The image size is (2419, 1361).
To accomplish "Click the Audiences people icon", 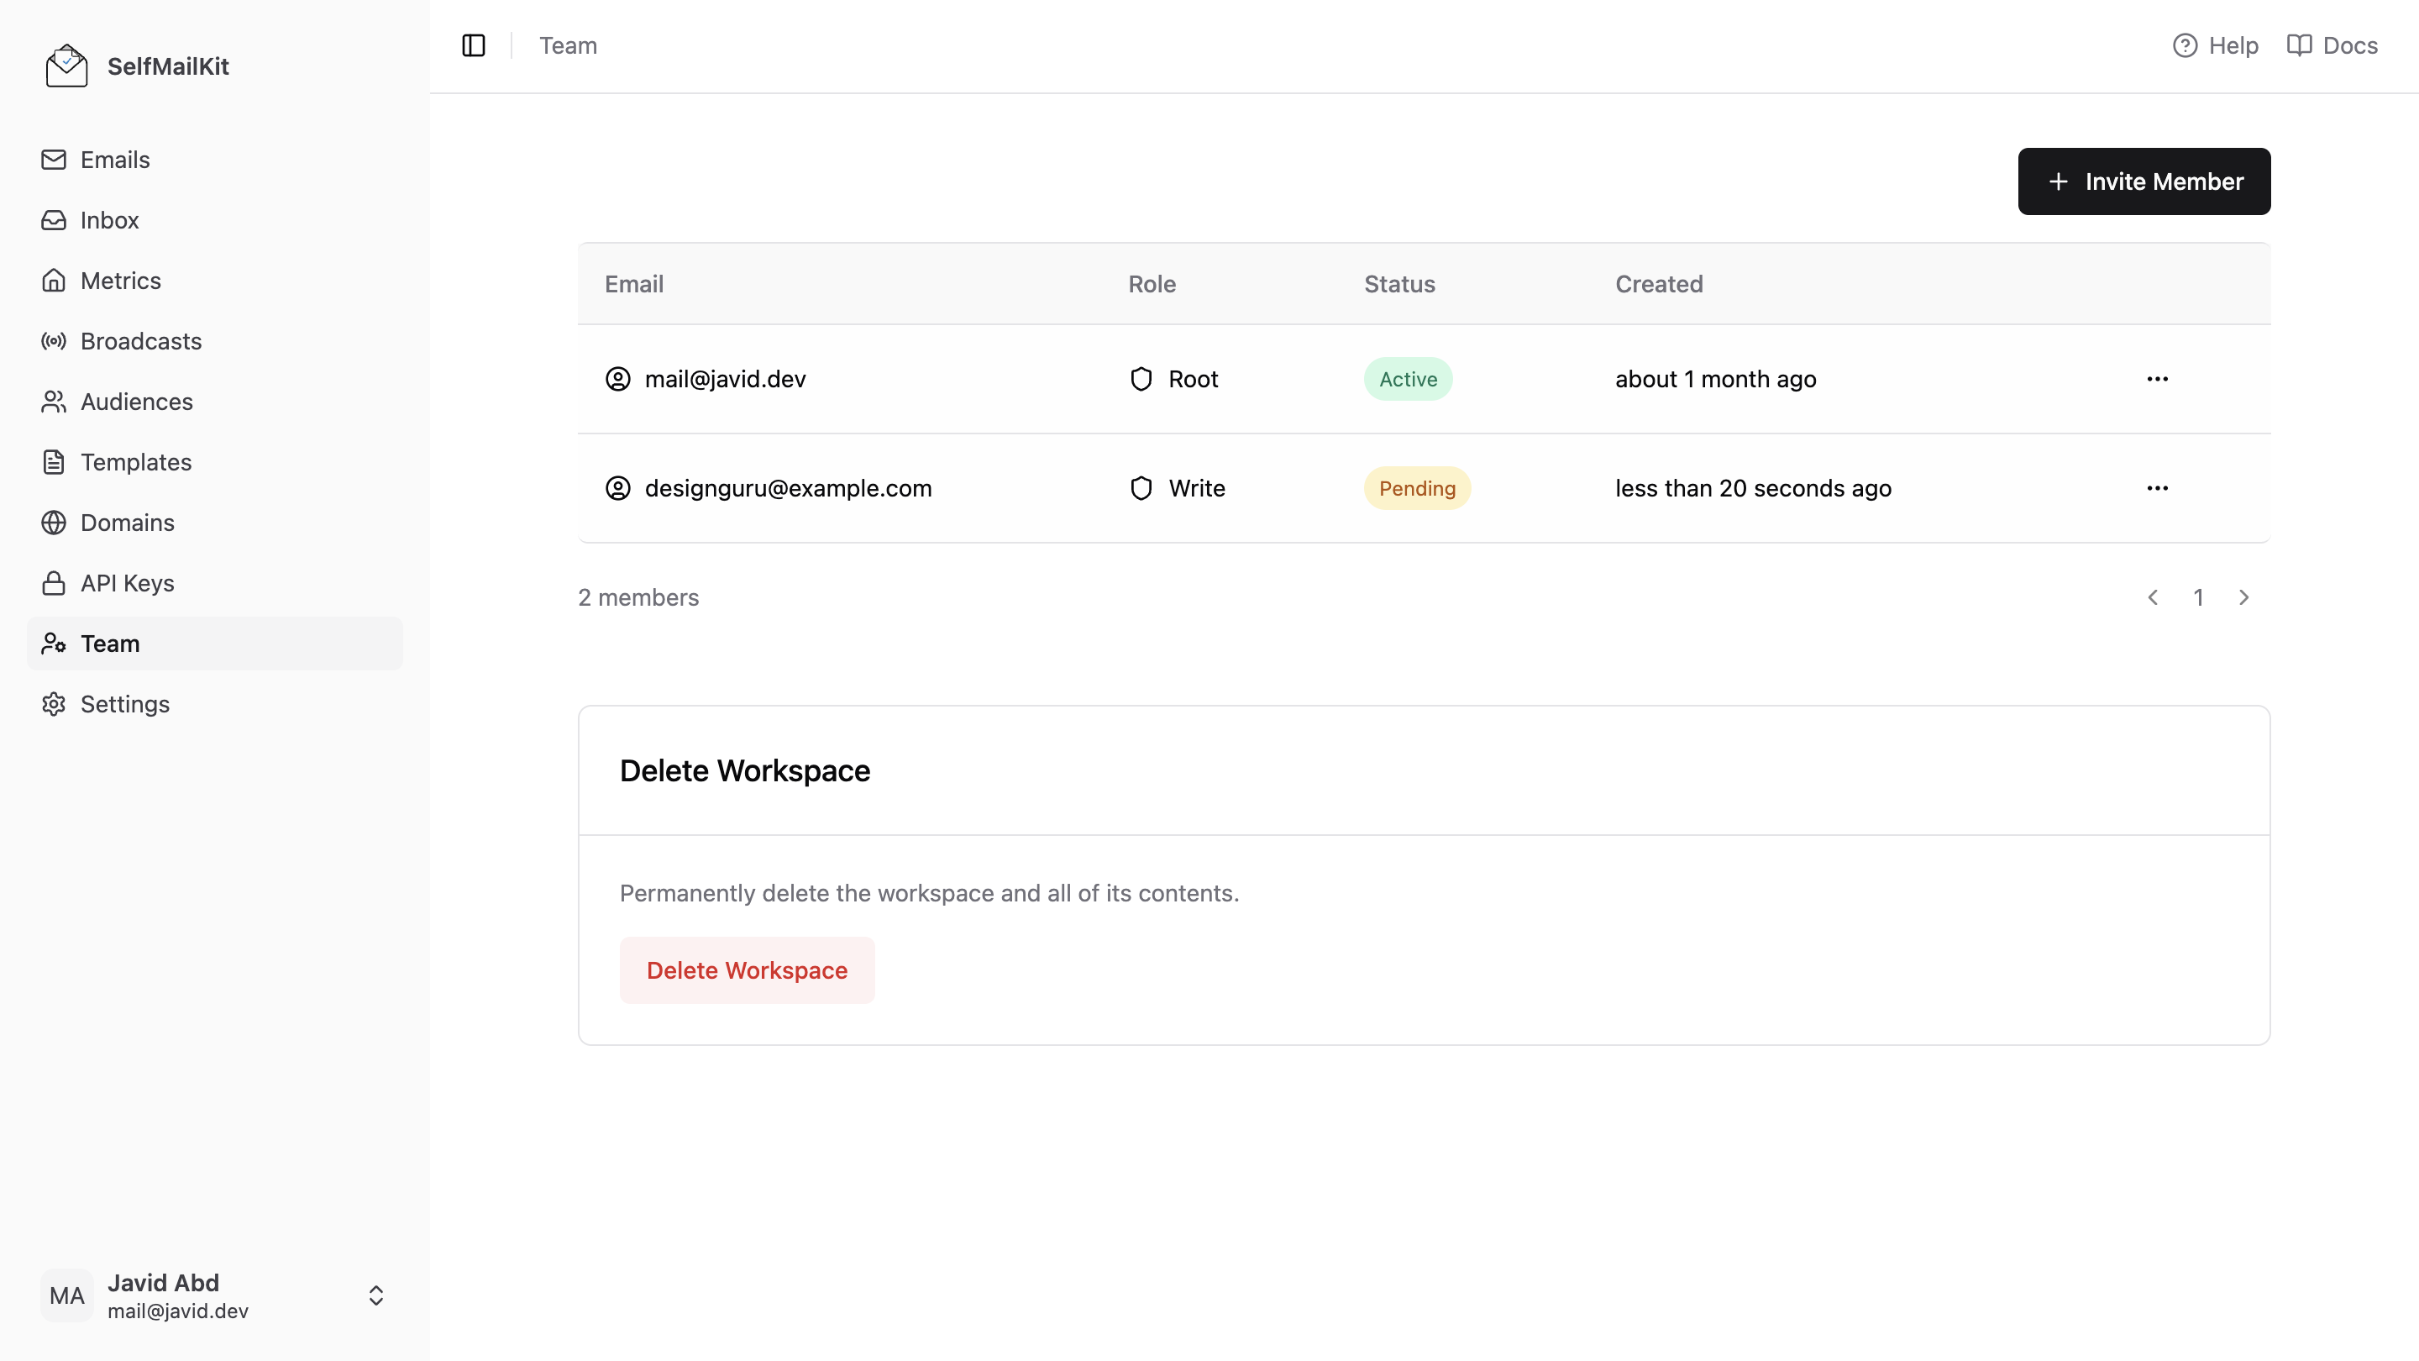I will (x=54, y=402).
